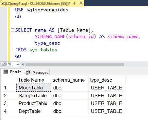The height and width of the screenshot is (120, 148).
Task: Select the MockTable cell
Action: (34, 88)
